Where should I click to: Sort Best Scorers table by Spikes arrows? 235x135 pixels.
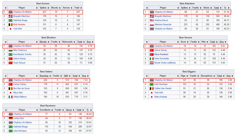(x=48, y=8)
